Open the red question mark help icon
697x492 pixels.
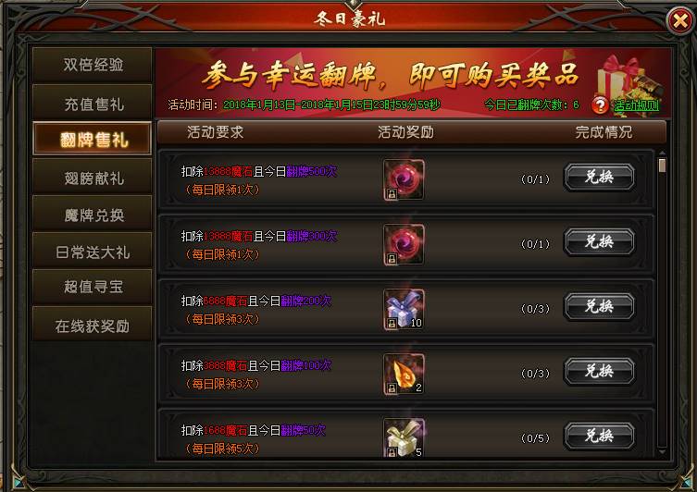(600, 105)
